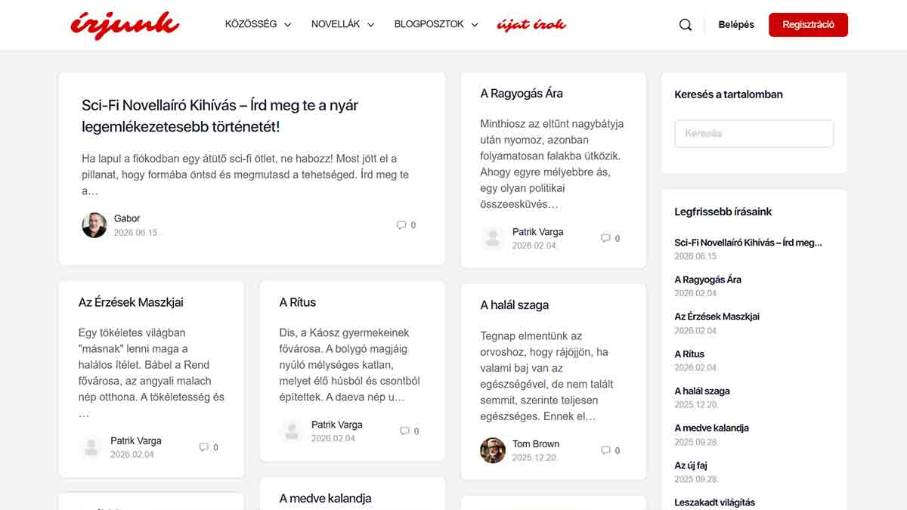Open sidebar link Leszakadt világítás
Screen dimensions: 907x510
pyautogui.click(x=715, y=502)
